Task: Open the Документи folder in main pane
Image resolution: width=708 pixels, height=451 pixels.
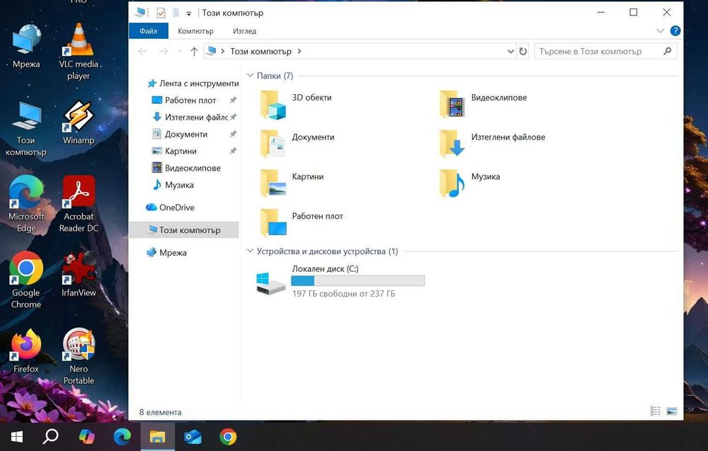Action: pos(297,144)
